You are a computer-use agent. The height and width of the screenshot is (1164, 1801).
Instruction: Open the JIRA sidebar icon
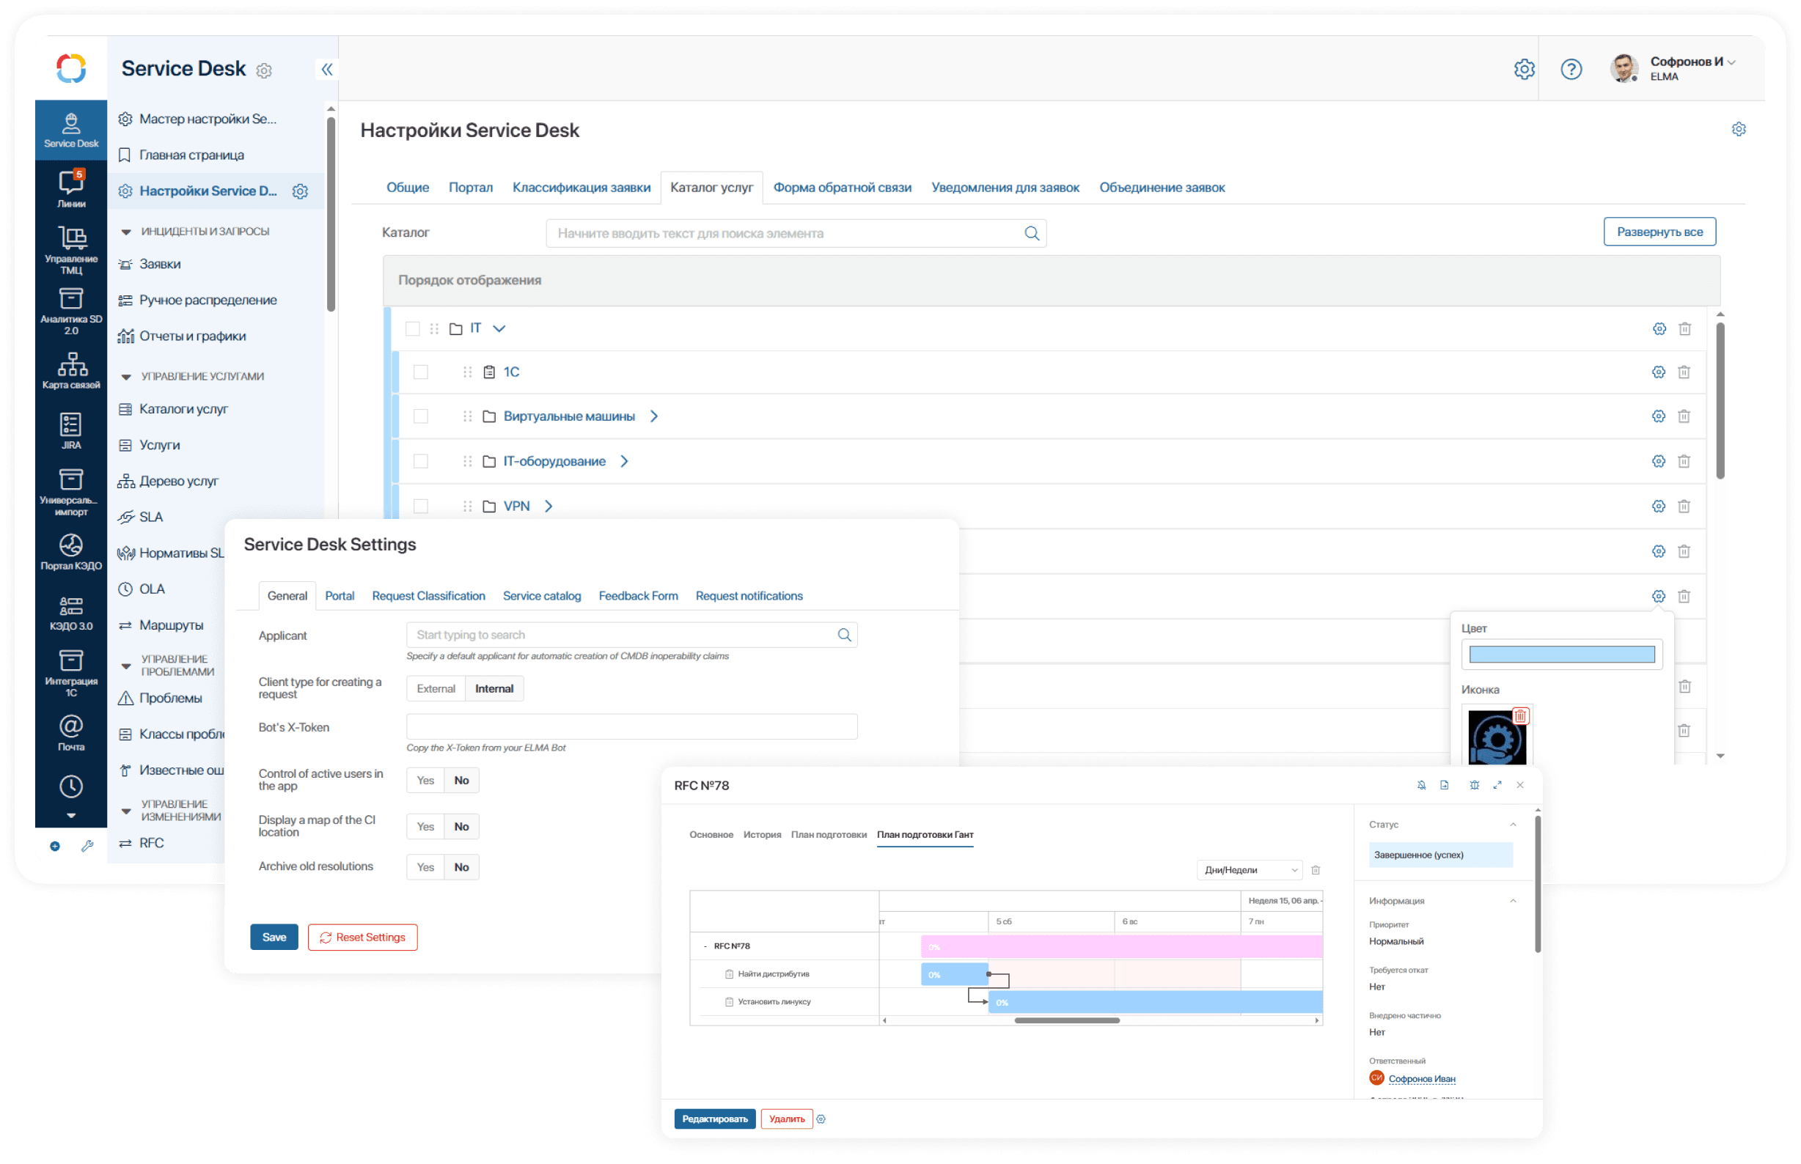pyautogui.click(x=71, y=430)
